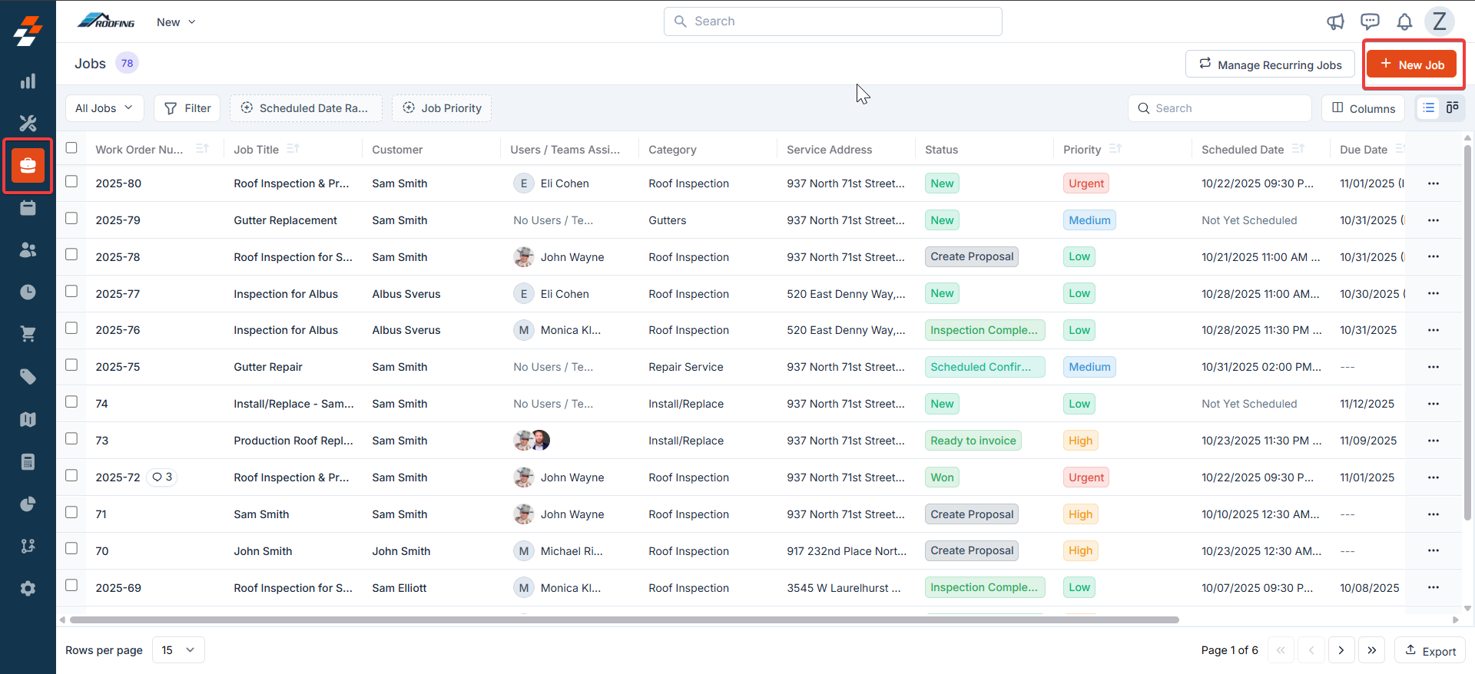This screenshot has width=1475, height=674.
Task: Open the workflow branch icon in sidebar
Action: (x=28, y=546)
